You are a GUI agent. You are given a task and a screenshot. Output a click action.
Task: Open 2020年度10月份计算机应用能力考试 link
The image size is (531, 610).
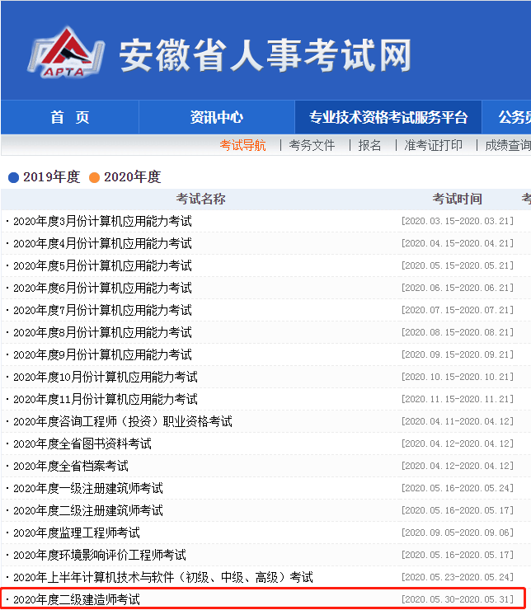[x=105, y=377]
